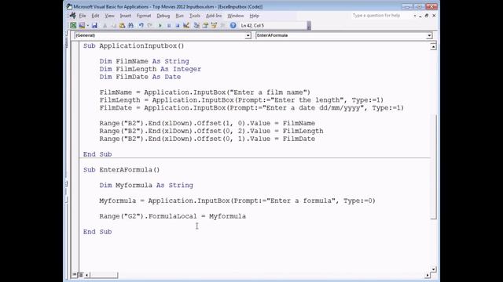
Task: Open Find with the binoculars icon
Action: [x=130, y=26]
